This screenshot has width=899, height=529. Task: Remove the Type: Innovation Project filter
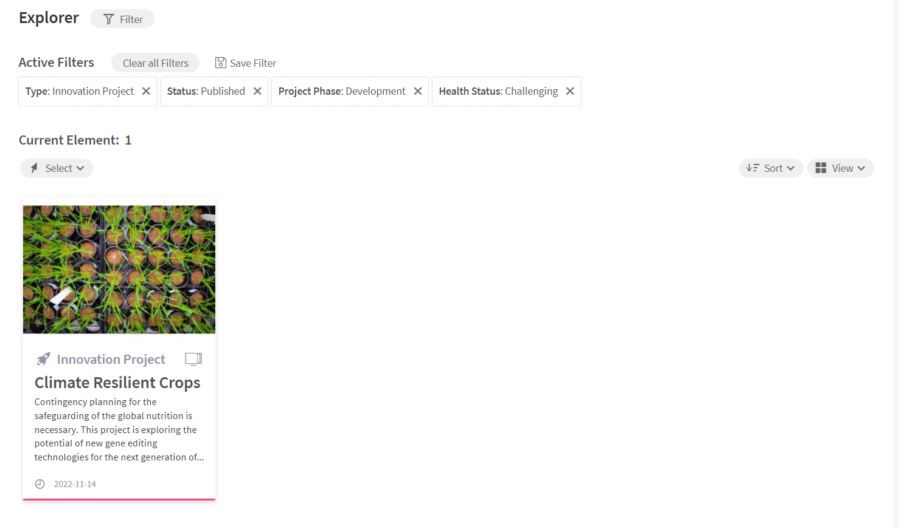point(146,91)
